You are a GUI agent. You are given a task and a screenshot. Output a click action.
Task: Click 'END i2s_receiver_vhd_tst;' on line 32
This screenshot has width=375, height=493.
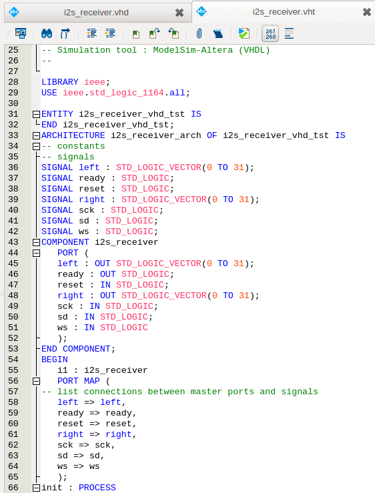click(107, 125)
